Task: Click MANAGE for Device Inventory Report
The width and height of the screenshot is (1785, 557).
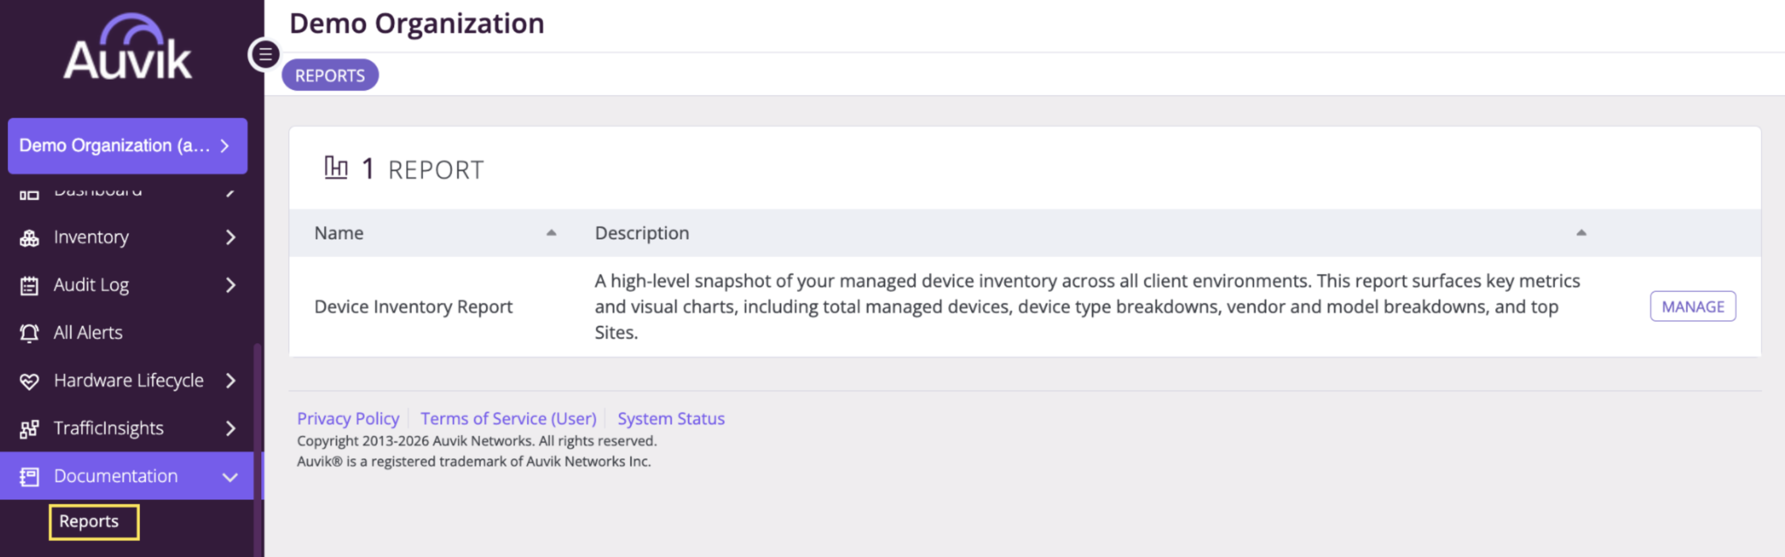Action: [x=1692, y=307]
